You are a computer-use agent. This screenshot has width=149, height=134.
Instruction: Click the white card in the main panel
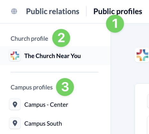click(x=142, y=109)
